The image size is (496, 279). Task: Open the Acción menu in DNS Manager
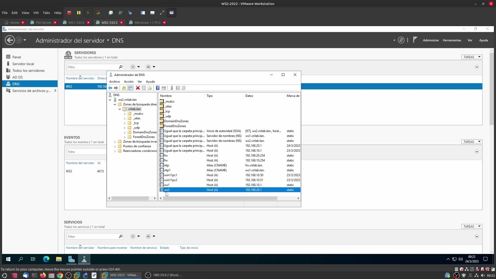click(x=129, y=81)
